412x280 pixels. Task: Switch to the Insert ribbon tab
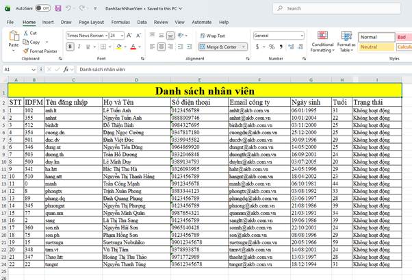[x=48, y=22]
